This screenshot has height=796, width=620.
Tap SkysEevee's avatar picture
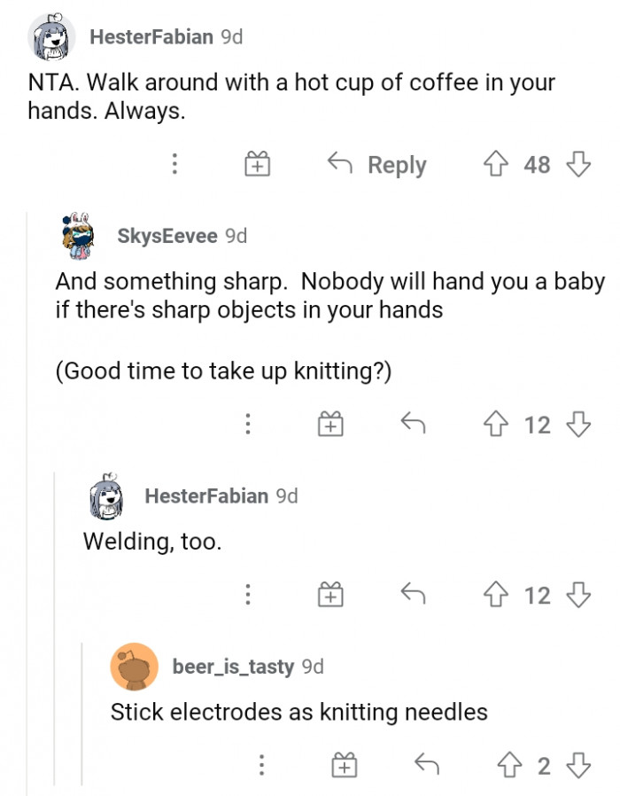coord(74,235)
